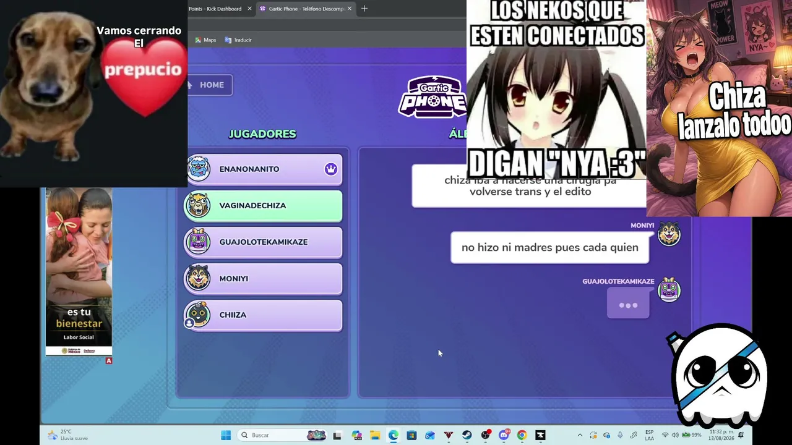Click the microphone icon in the system tray

620,435
